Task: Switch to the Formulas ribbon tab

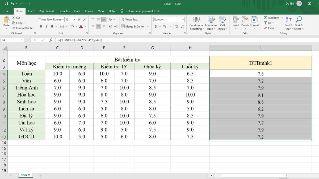Action: (x=64, y=11)
